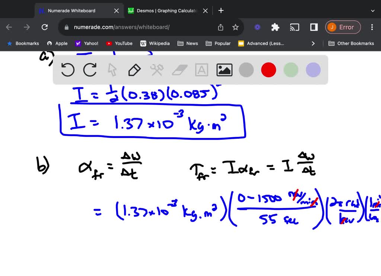Share this page from the address bar
381x276 pixels.
click(221, 27)
